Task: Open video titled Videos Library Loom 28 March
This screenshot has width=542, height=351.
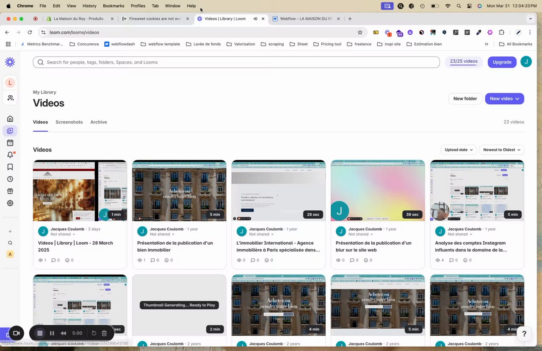Action: (75, 246)
